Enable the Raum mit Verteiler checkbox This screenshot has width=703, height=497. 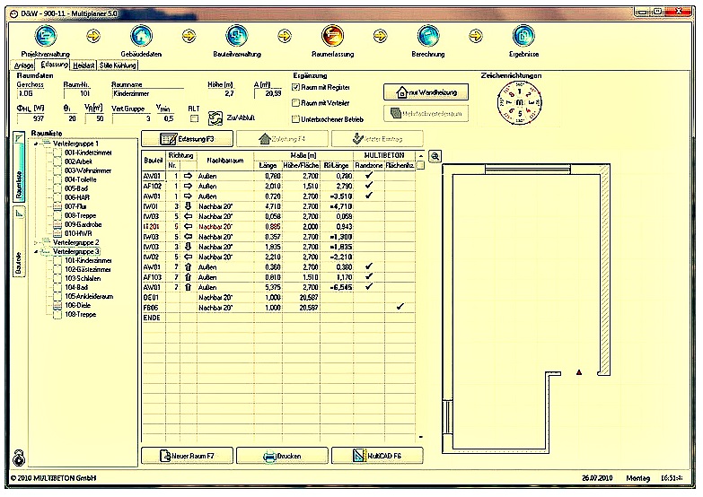pos(297,103)
